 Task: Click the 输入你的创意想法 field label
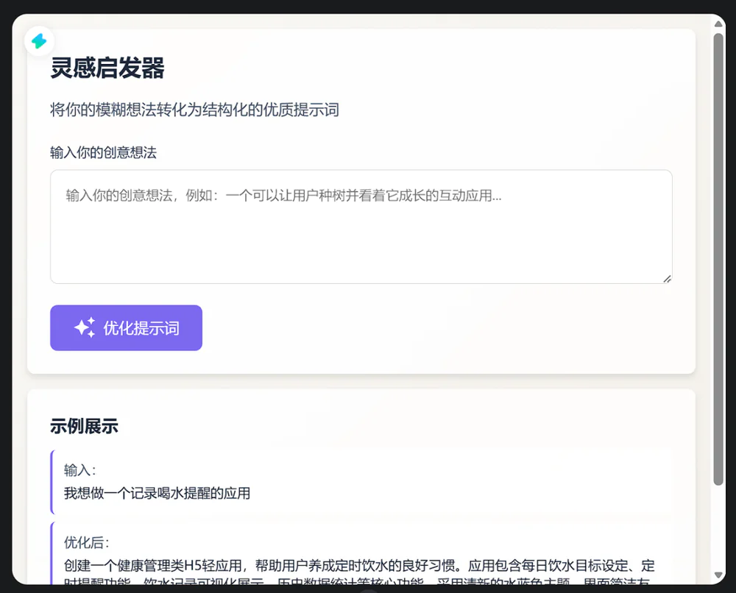[104, 152]
